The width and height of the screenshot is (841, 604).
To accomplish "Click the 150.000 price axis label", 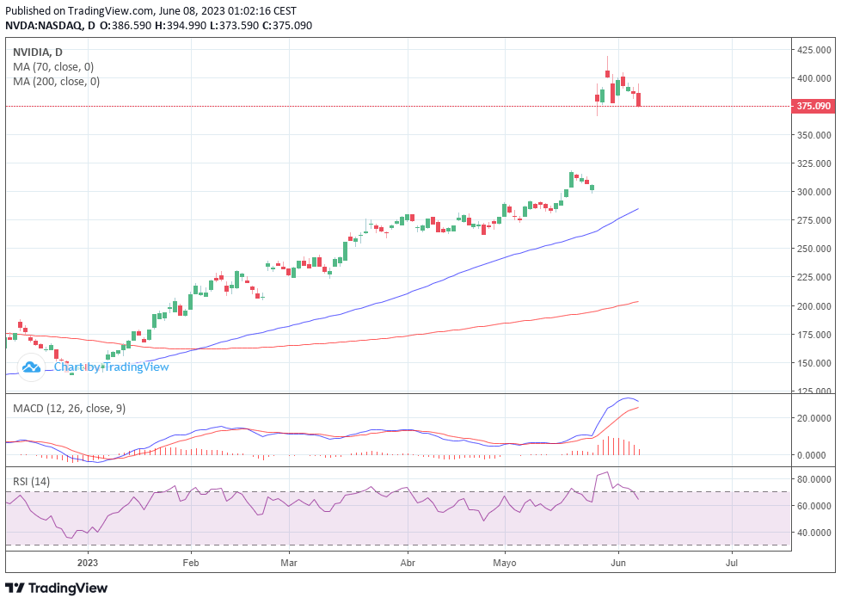I will [x=813, y=363].
